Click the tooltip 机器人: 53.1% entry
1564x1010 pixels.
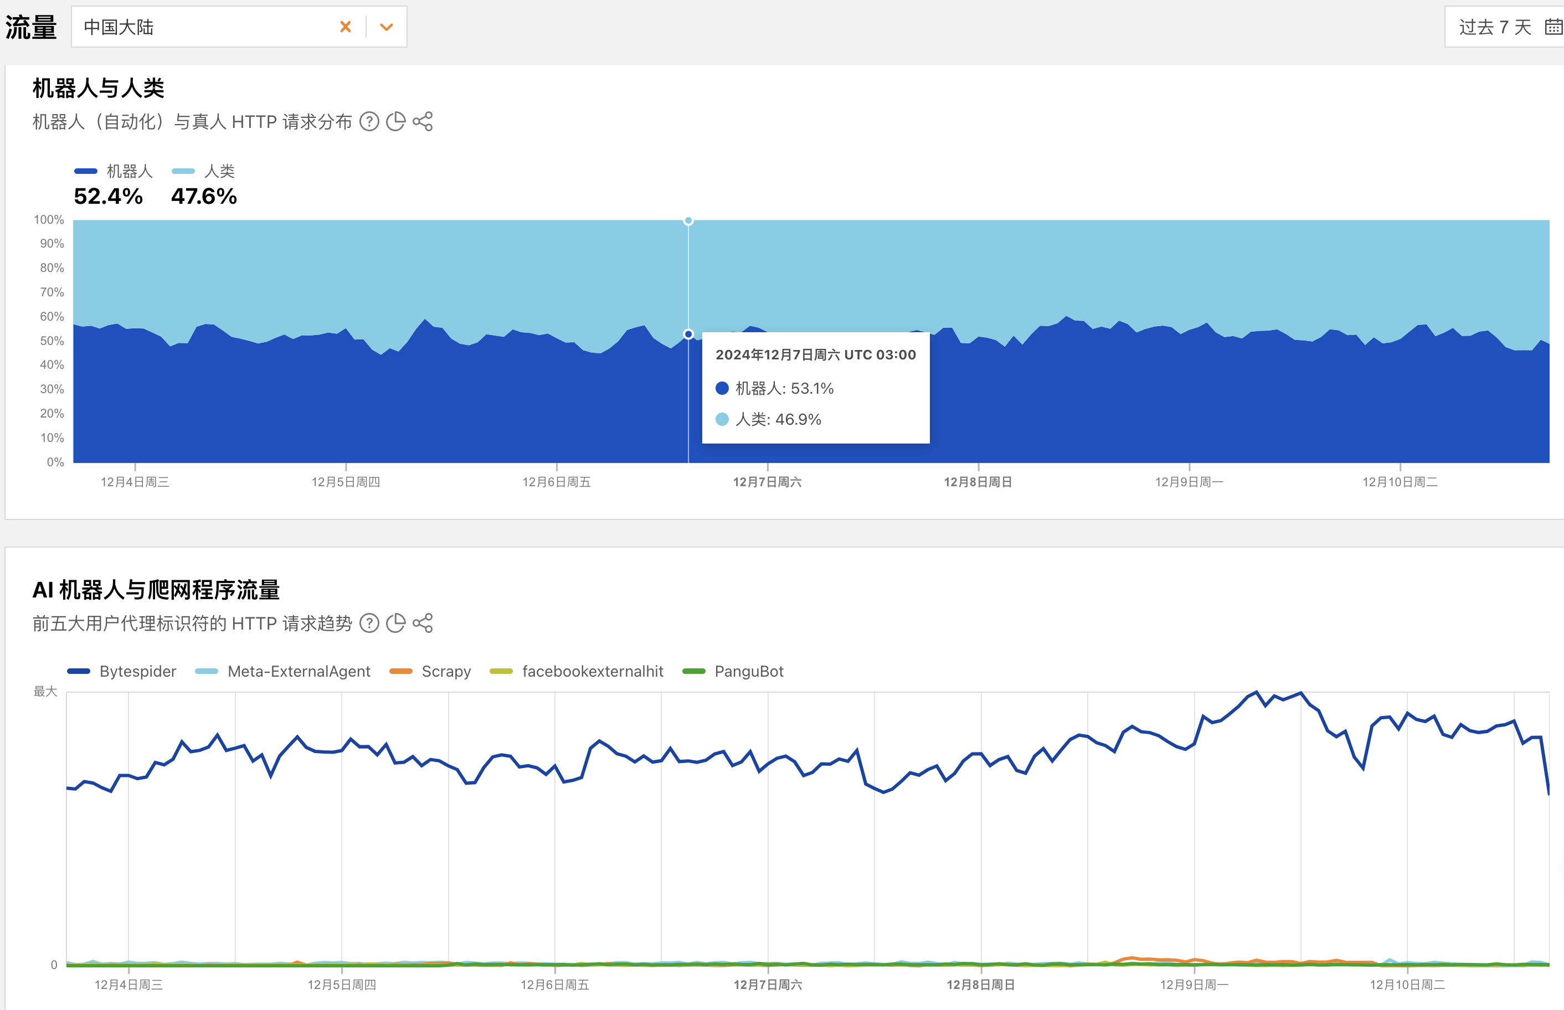pyautogui.click(x=775, y=388)
